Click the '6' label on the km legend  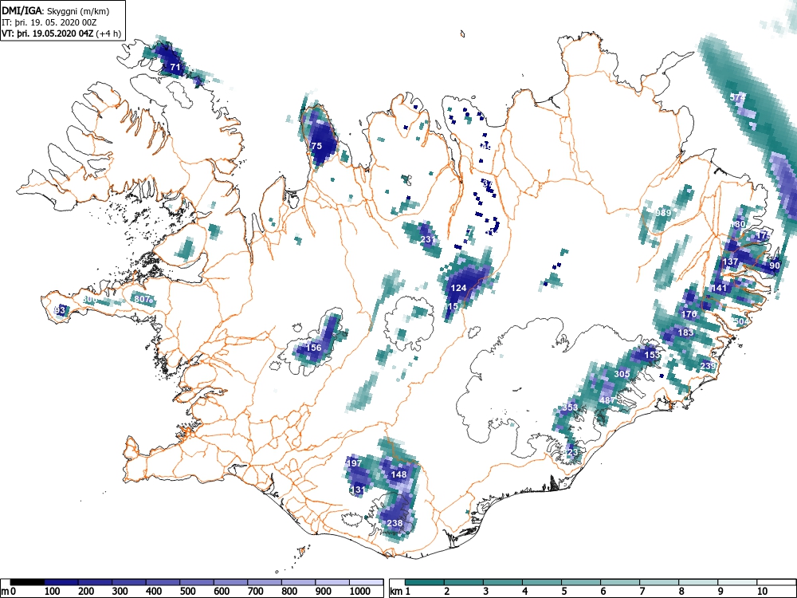[x=603, y=592]
